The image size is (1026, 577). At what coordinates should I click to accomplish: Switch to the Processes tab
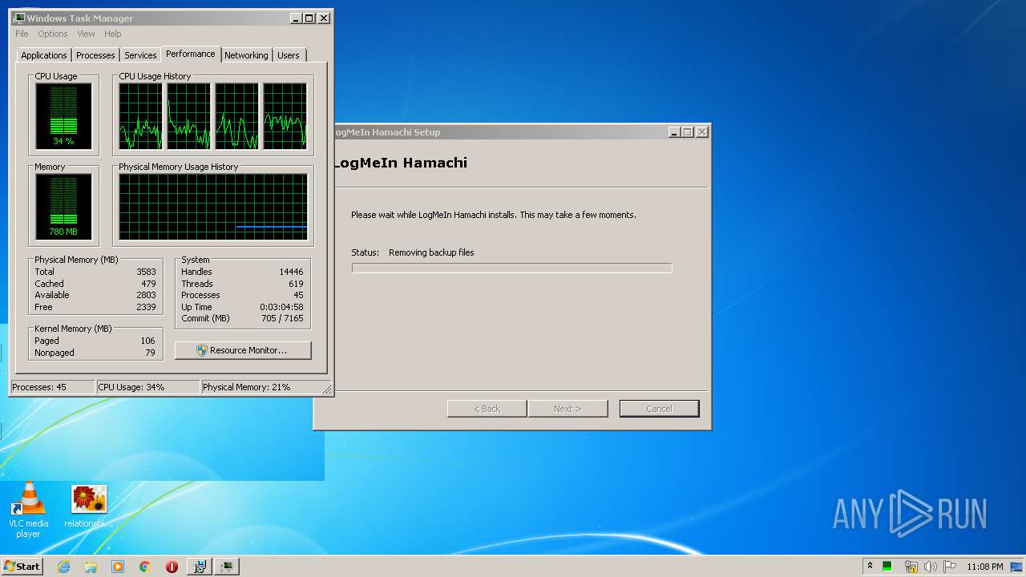(95, 55)
